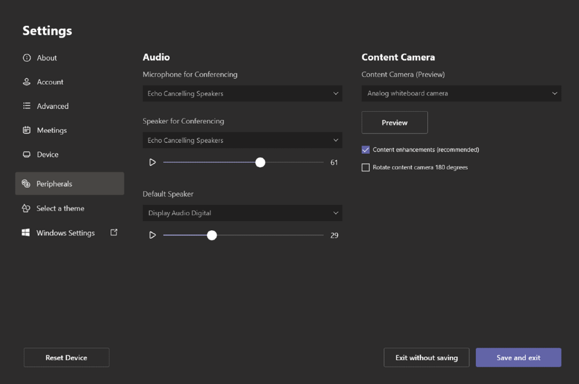579x384 pixels.
Task: Click the Save and exit button
Action: coord(518,357)
